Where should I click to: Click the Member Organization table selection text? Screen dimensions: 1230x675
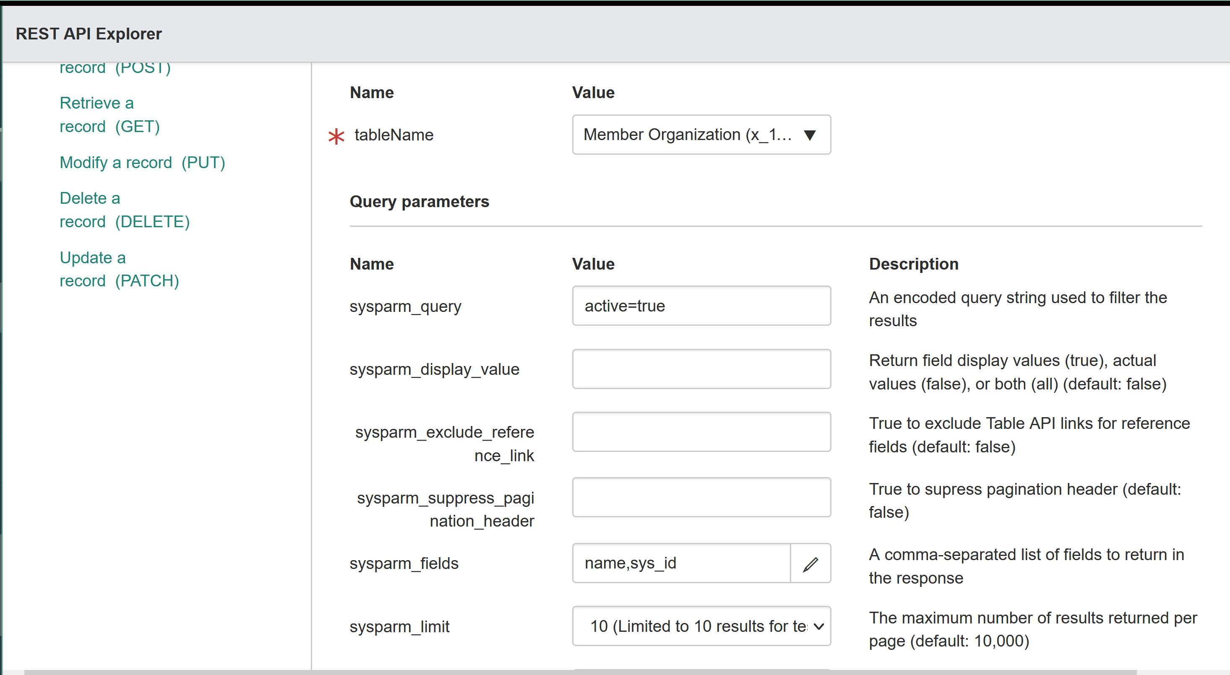(687, 135)
